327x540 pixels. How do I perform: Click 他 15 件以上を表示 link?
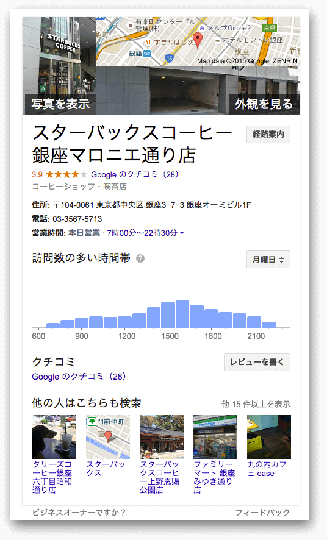point(256,404)
